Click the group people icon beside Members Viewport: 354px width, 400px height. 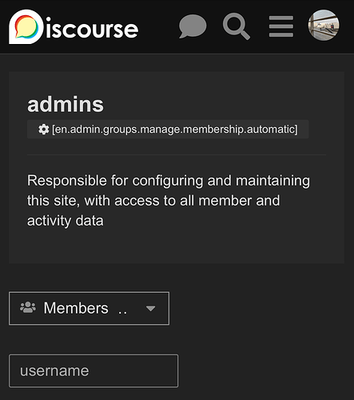(x=28, y=307)
